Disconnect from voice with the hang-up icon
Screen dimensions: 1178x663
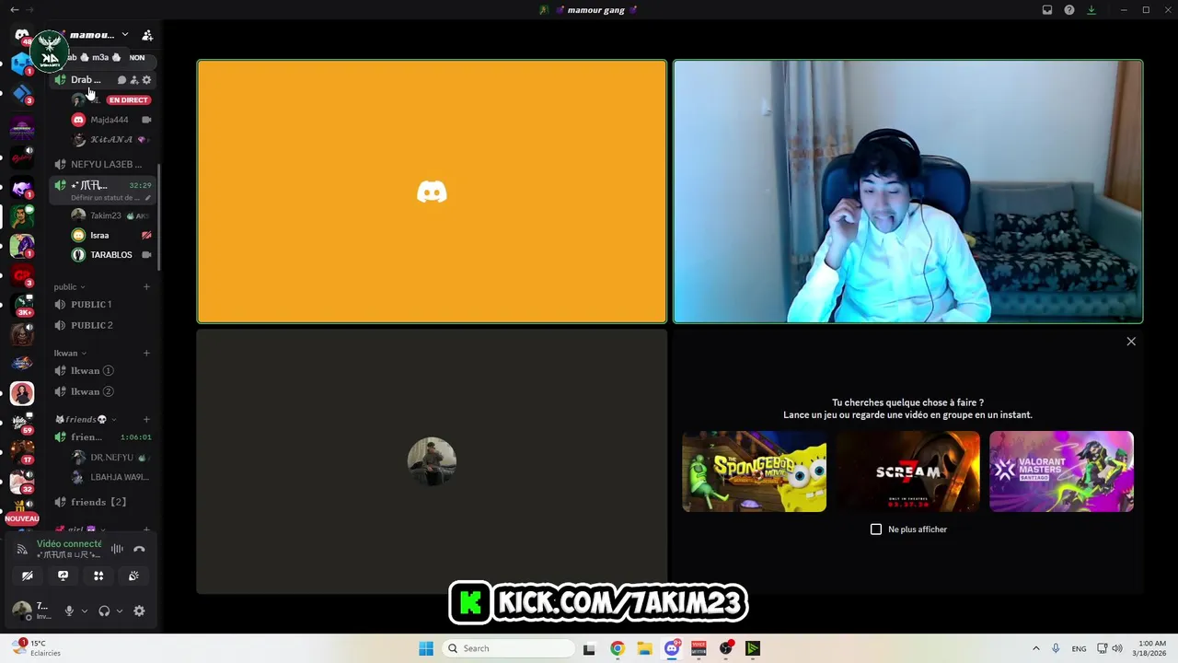[139, 549]
